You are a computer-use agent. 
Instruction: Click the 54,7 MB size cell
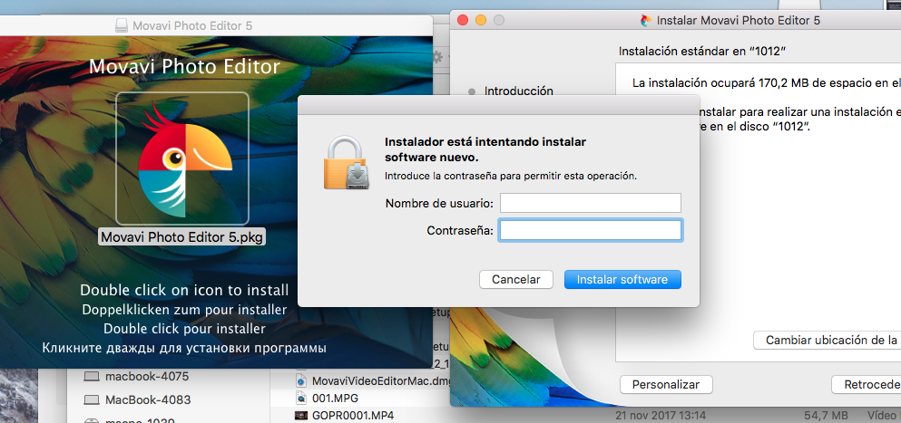826,415
